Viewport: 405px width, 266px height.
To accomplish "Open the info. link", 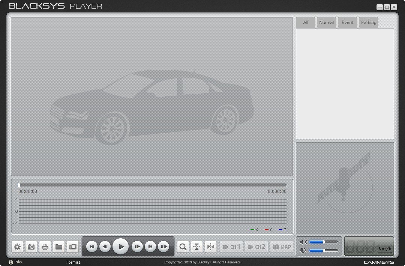I will (x=16, y=262).
